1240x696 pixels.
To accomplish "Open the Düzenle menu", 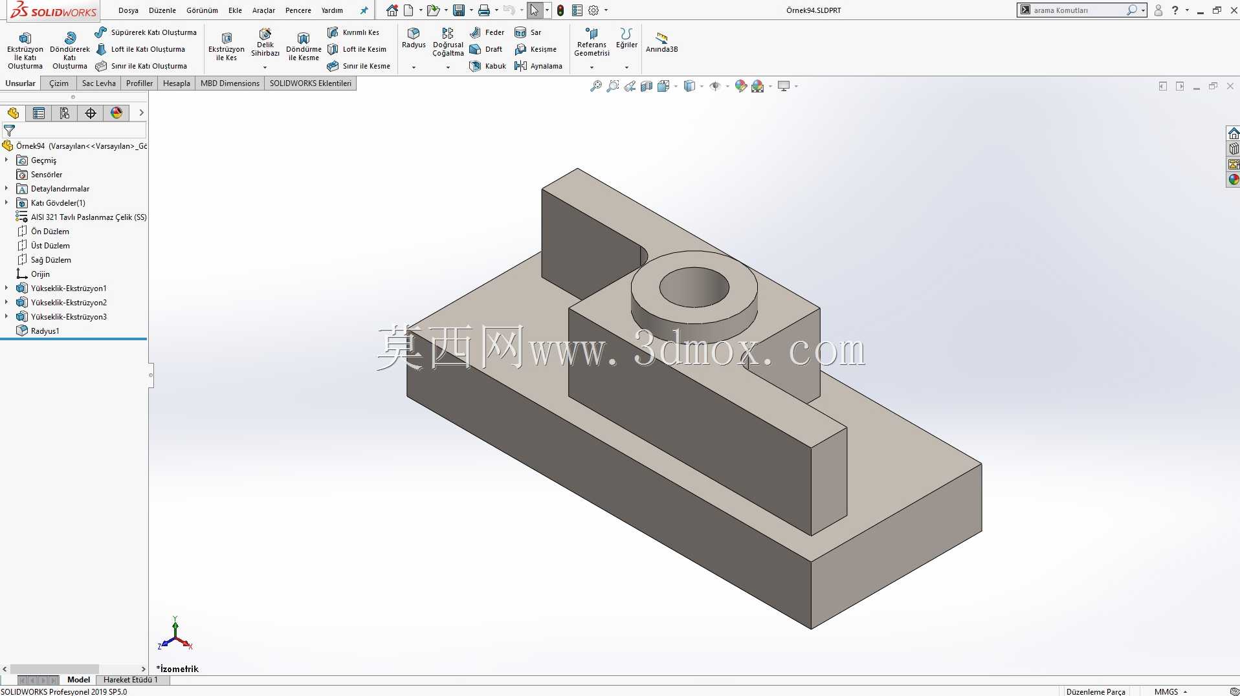I will 162,10.
